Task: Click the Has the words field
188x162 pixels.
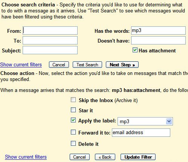Action: pyautogui.click(x=158, y=31)
